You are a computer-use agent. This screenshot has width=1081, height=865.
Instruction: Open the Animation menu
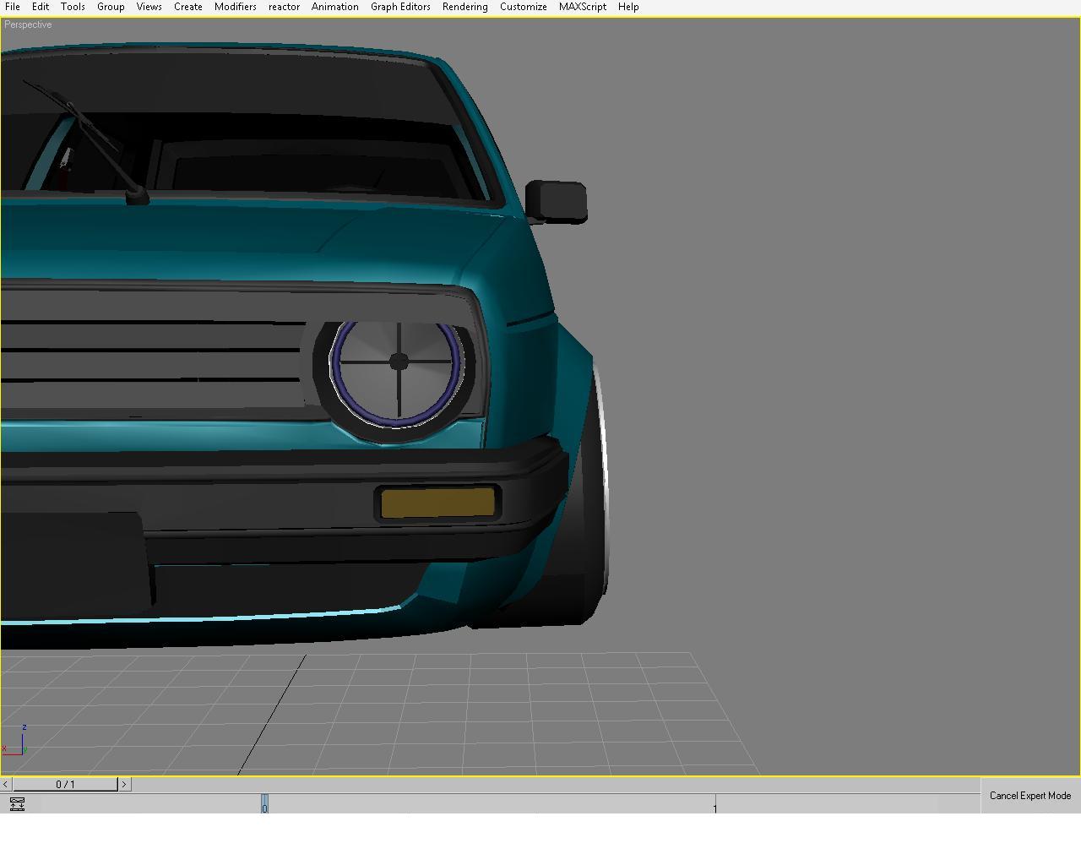(x=334, y=7)
